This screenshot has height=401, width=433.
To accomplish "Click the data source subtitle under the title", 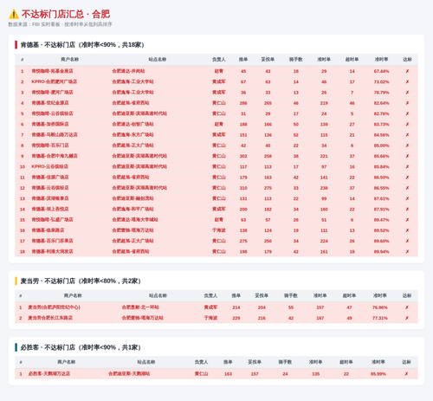I will pyautogui.click(x=60, y=24).
